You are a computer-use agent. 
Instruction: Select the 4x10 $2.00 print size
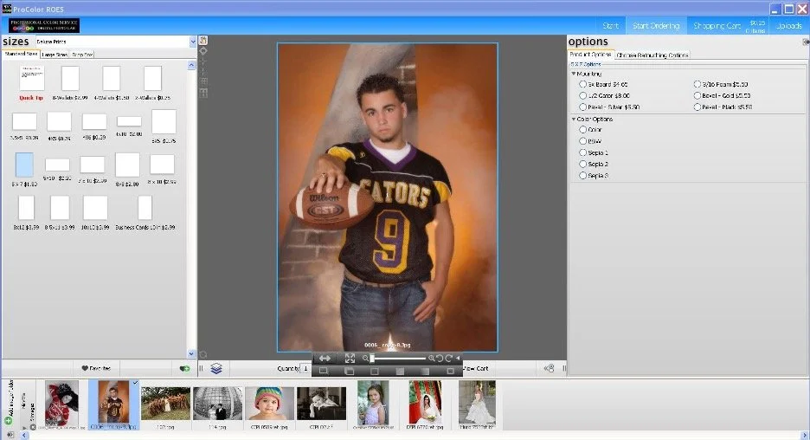click(129, 121)
